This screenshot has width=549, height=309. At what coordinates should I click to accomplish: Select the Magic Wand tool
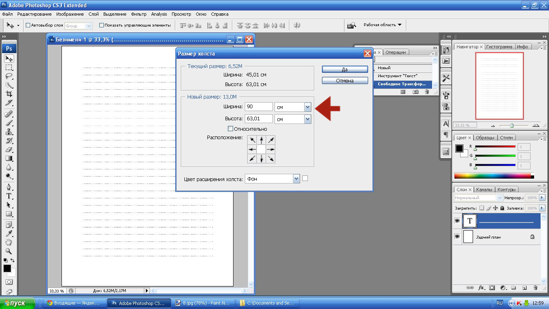9,85
